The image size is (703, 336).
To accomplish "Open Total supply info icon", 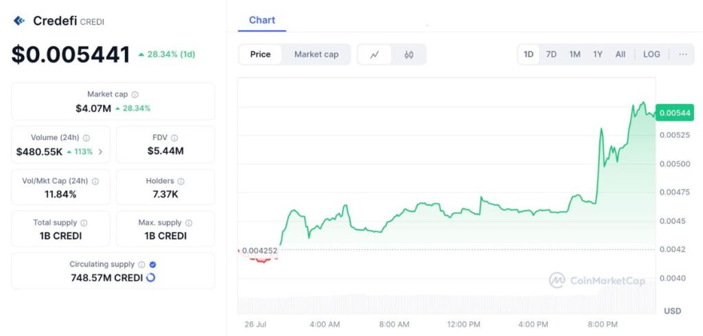I will [84, 223].
